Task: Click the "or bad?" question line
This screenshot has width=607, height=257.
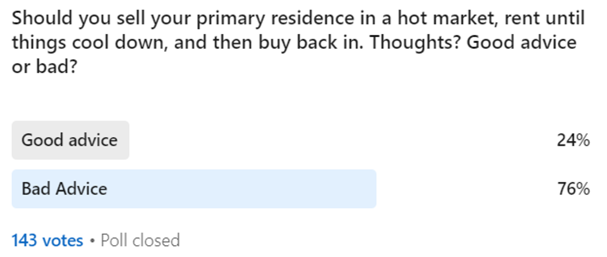Action: click(45, 67)
